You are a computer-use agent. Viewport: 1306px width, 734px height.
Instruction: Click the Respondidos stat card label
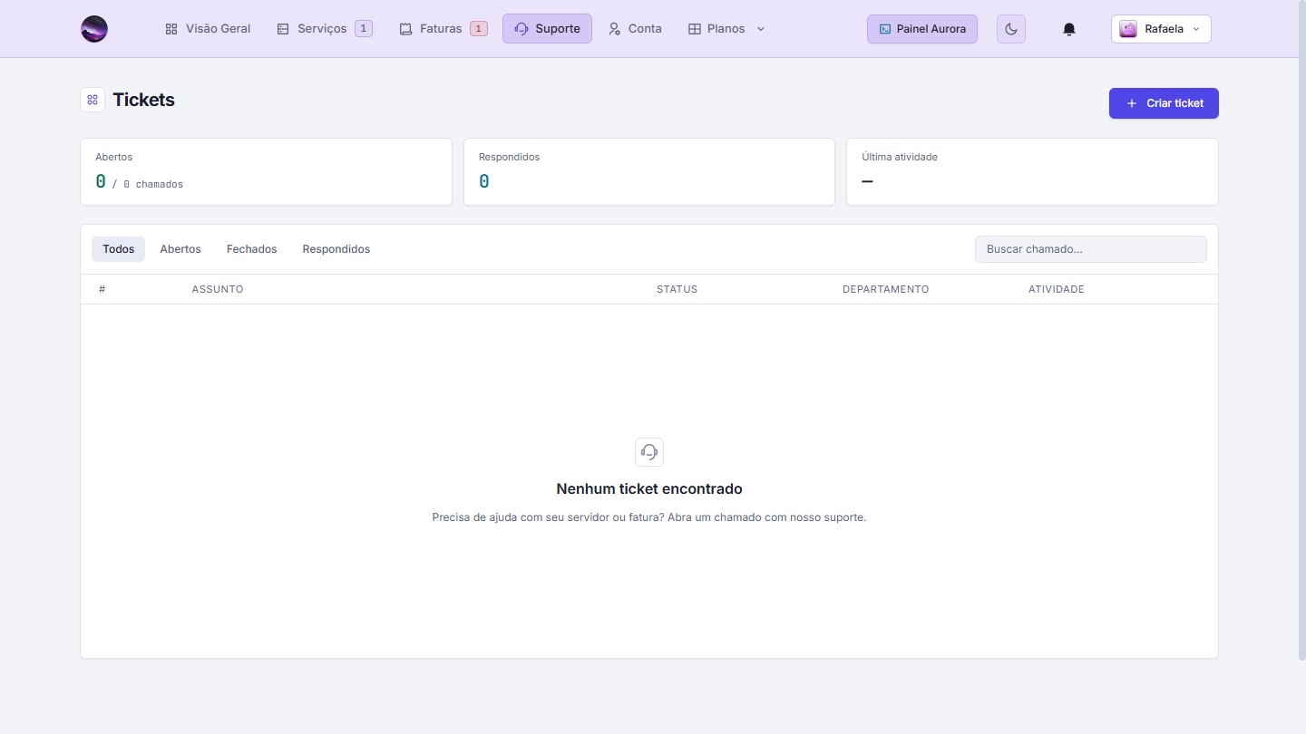click(x=510, y=157)
